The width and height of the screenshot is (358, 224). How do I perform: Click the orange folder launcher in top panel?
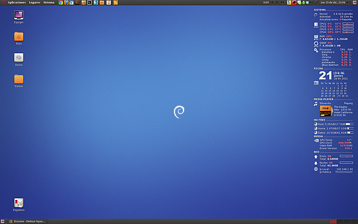pos(102,2)
